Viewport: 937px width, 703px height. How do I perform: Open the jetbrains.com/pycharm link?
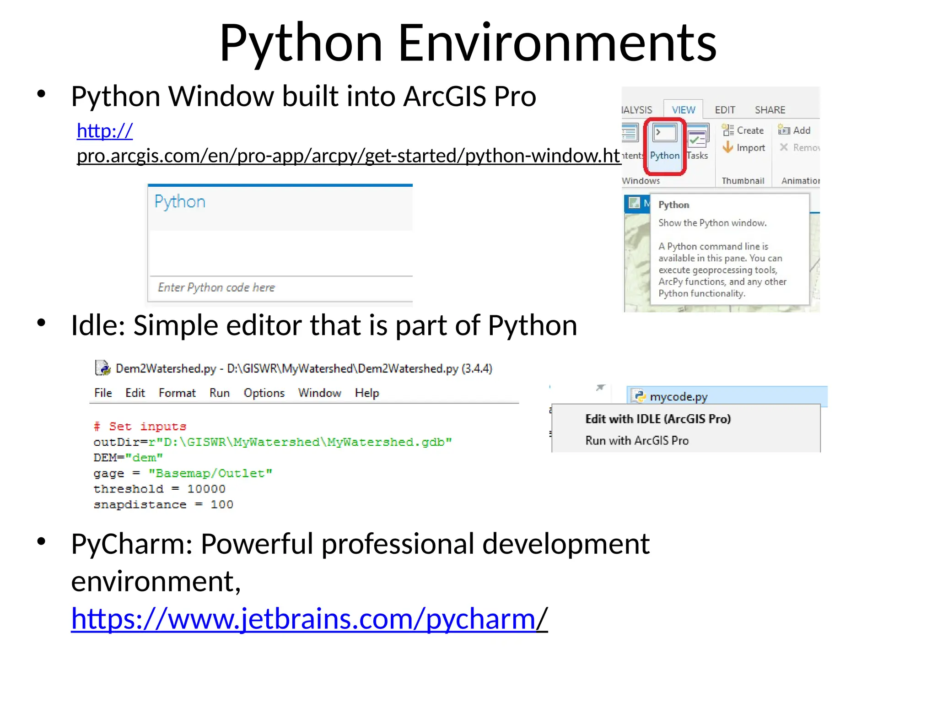[x=309, y=619]
